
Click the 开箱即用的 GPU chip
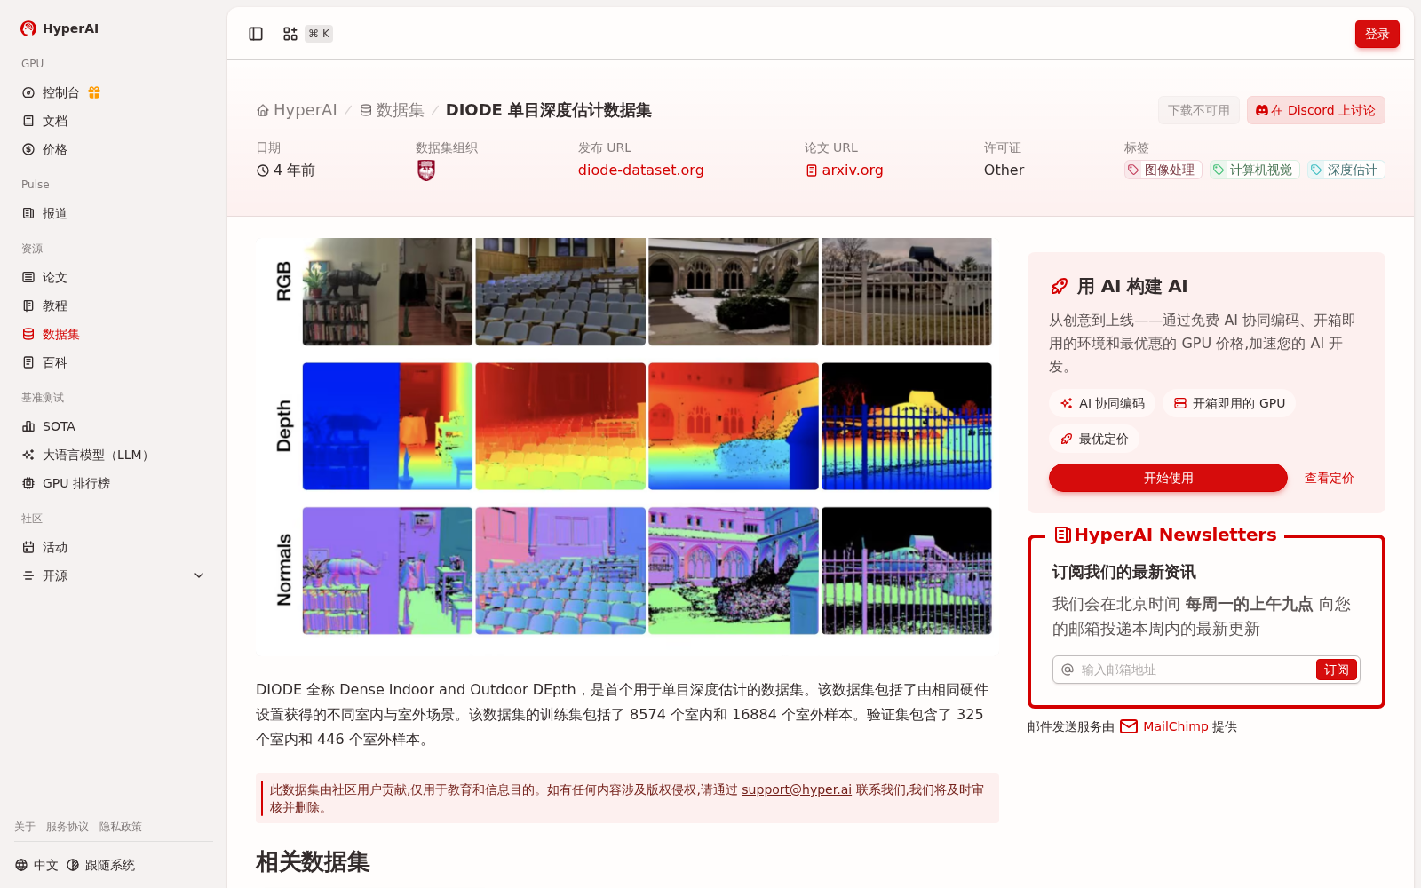tap(1229, 403)
